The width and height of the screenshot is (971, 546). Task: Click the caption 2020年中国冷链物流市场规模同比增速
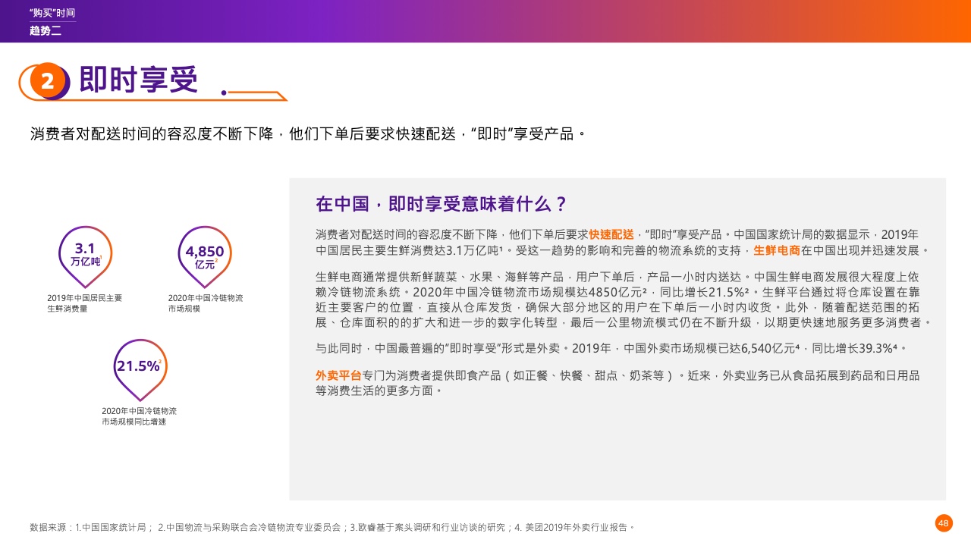(139, 416)
